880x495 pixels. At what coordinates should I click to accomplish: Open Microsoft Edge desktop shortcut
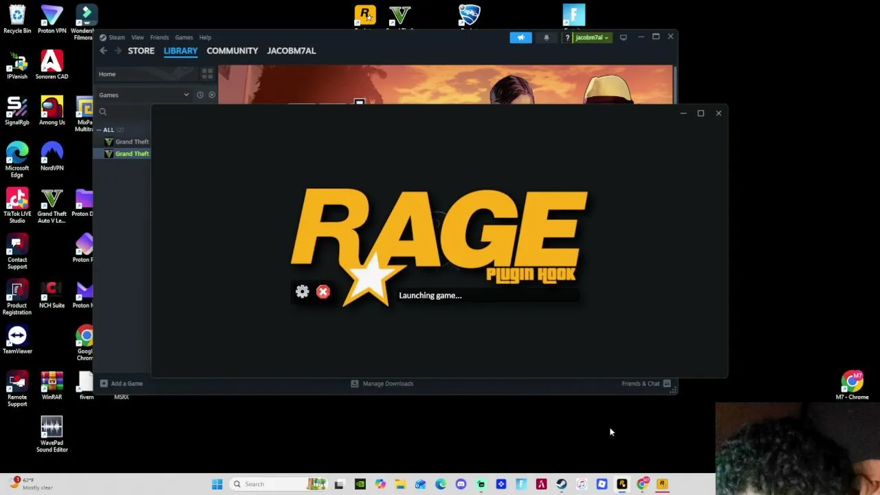[17, 160]
